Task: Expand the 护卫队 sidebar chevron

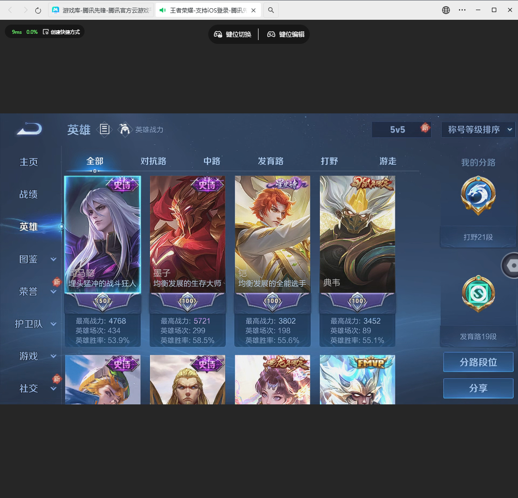Action: coord(53,324)
